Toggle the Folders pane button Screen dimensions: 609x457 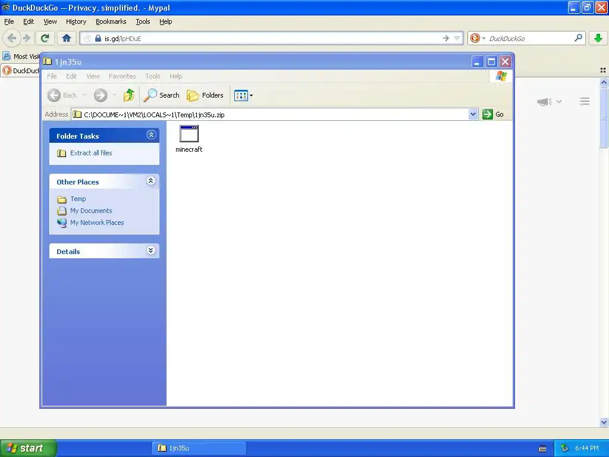click(x=205, y=95)
